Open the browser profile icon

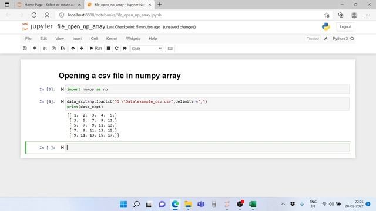pos(354,15)
